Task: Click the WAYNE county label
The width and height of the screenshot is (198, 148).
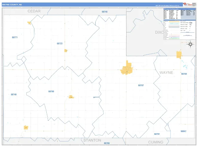Action: [166, 73]
